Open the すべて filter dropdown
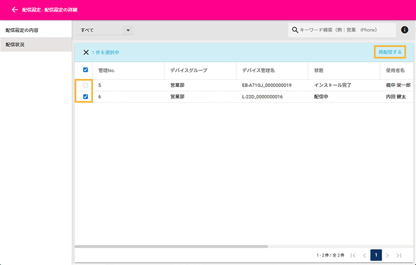Image resolution: width=416 pixels, height=265 pixels. (x=106, y=30)
